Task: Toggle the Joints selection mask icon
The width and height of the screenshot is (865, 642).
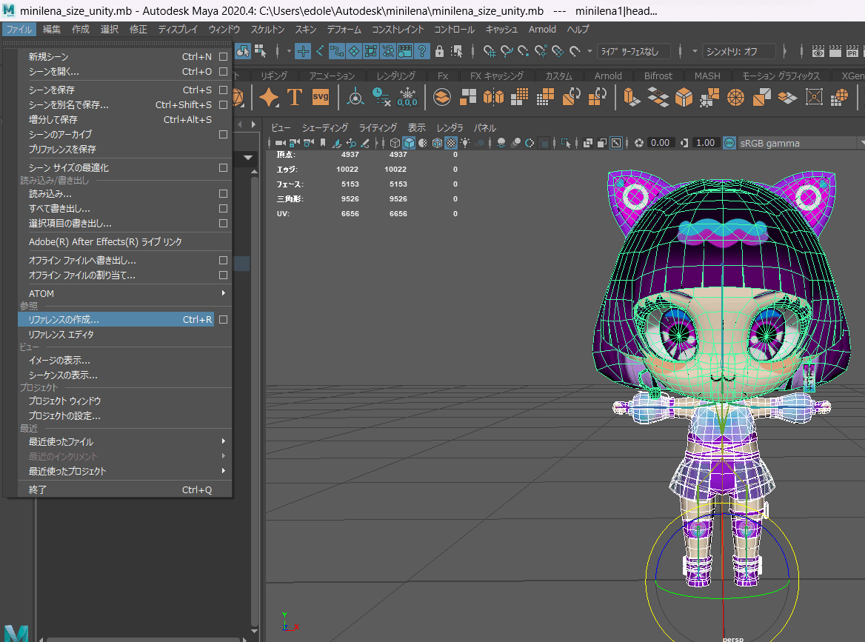Action: pyautogui.click(x=320, y=51)
